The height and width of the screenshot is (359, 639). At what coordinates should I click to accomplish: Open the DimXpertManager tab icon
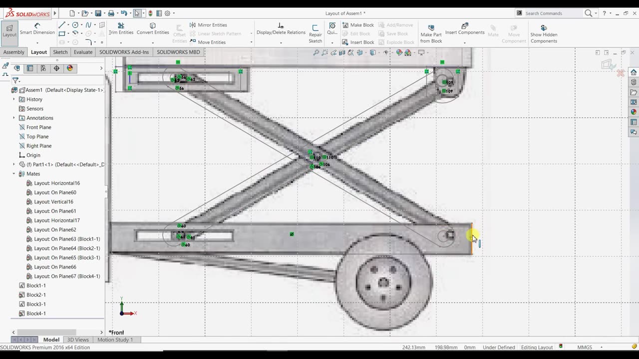coord(56,68)
